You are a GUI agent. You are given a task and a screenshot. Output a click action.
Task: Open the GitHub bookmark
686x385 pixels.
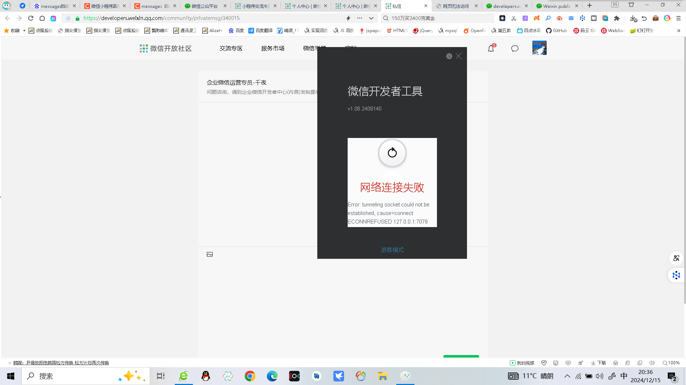556,31
